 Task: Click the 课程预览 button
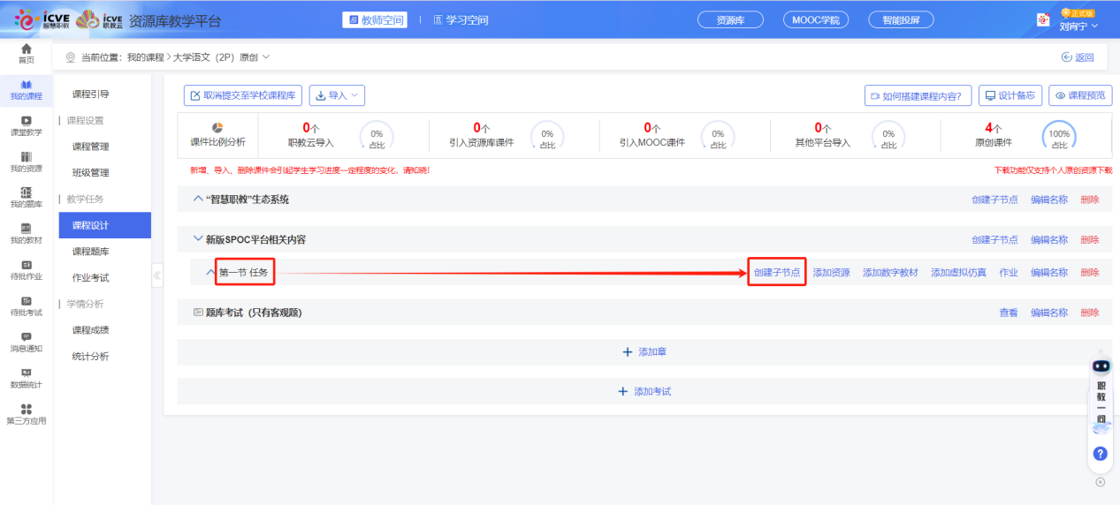click(1080, 95)
